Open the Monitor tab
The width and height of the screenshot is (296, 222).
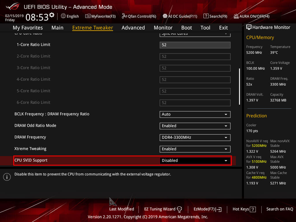coord(163,28)
